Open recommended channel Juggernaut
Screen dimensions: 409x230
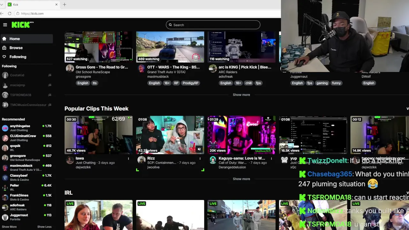pyautogui.click(x=27, y=217)
